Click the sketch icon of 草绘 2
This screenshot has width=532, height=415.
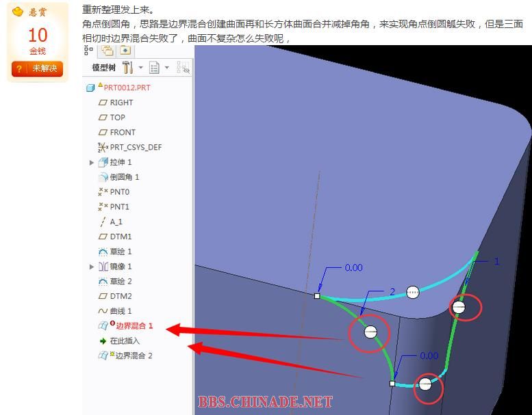[x=103, y=282]
